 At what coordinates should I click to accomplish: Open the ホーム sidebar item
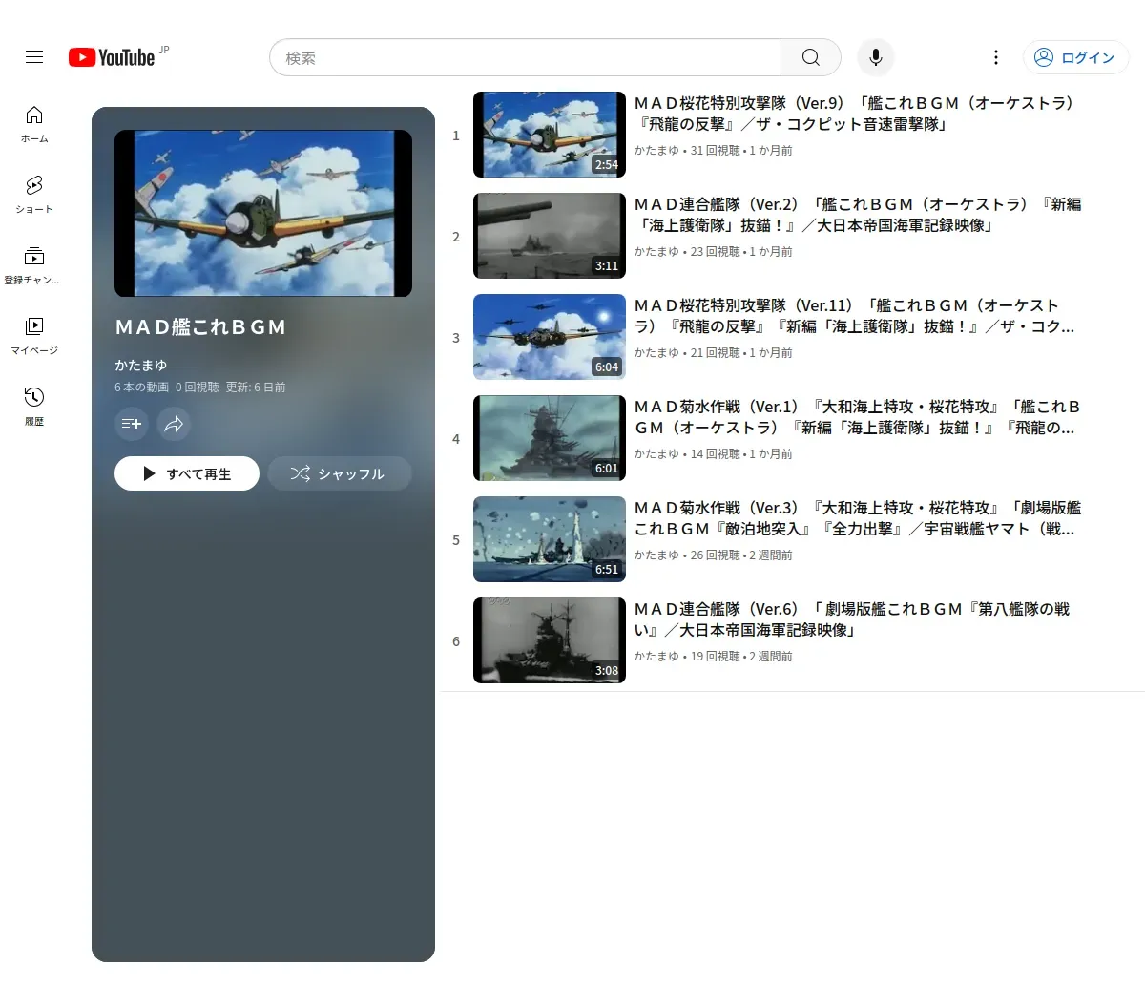coord(34,124)
